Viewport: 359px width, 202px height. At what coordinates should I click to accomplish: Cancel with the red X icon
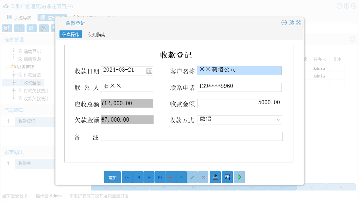click(203, 177)
